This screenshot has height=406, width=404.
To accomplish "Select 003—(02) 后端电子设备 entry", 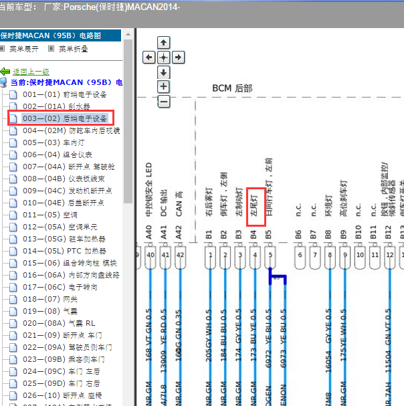I will (x=65, y=118).
